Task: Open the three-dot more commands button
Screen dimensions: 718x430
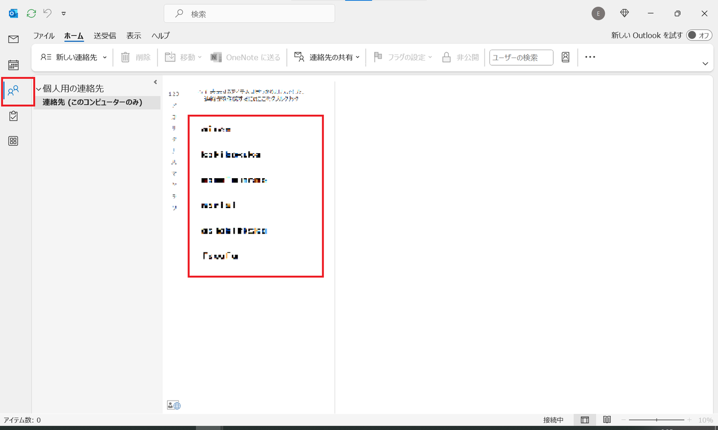Action: tap(590, 57)
